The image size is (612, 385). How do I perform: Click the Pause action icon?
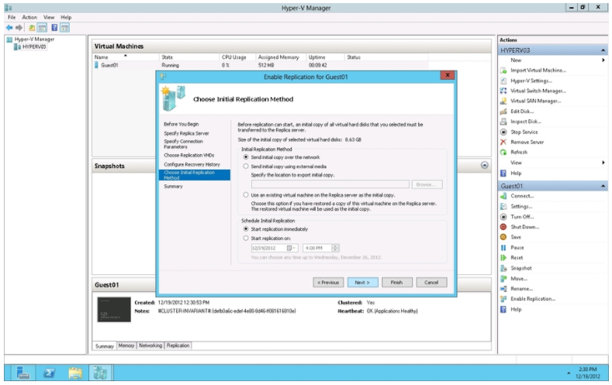(x=503, y=247)
